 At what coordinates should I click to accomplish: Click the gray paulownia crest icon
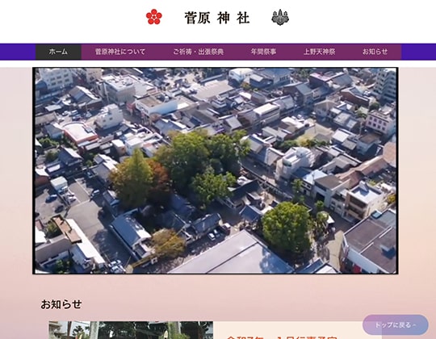pyautogui.click(x=280, y=17)
